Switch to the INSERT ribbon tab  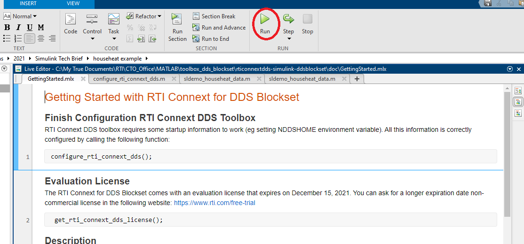pyautogui.click(x=28, y=3)
